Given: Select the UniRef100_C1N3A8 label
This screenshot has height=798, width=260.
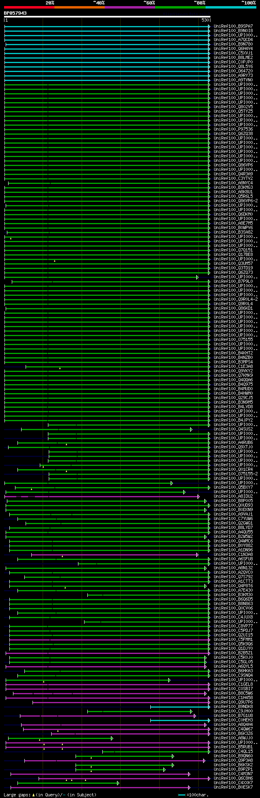Looking at the screenshot, I should [233, 555].
